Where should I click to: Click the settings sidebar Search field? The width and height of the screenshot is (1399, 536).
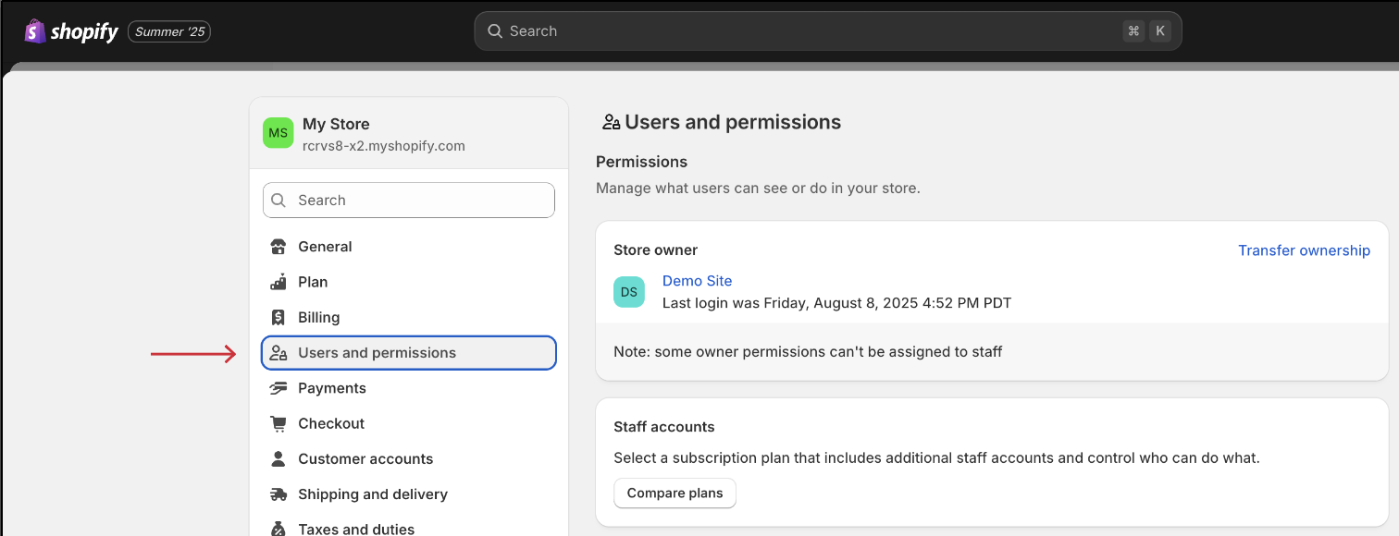[x=409, y=201]
